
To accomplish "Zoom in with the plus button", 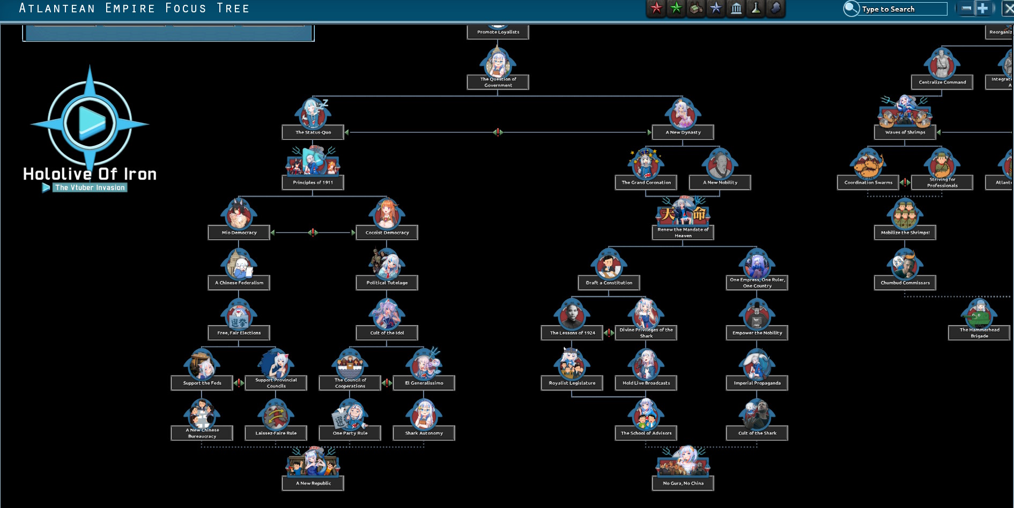I will [983, 9].
